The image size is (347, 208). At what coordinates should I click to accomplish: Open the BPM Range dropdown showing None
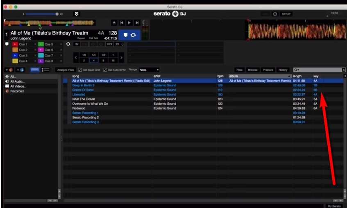coord(149,70)
